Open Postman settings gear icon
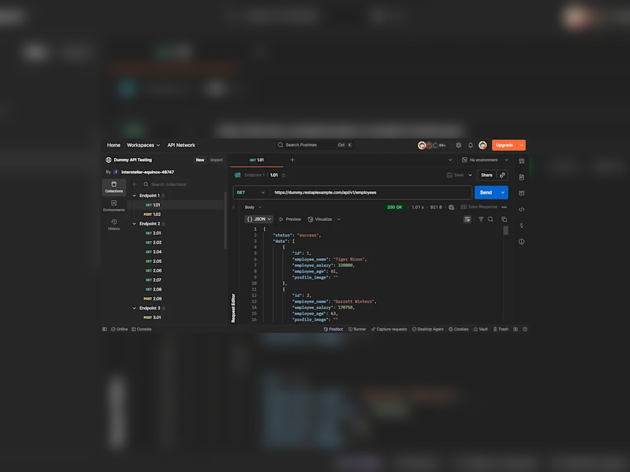630x472 pixels. [459, 145]
